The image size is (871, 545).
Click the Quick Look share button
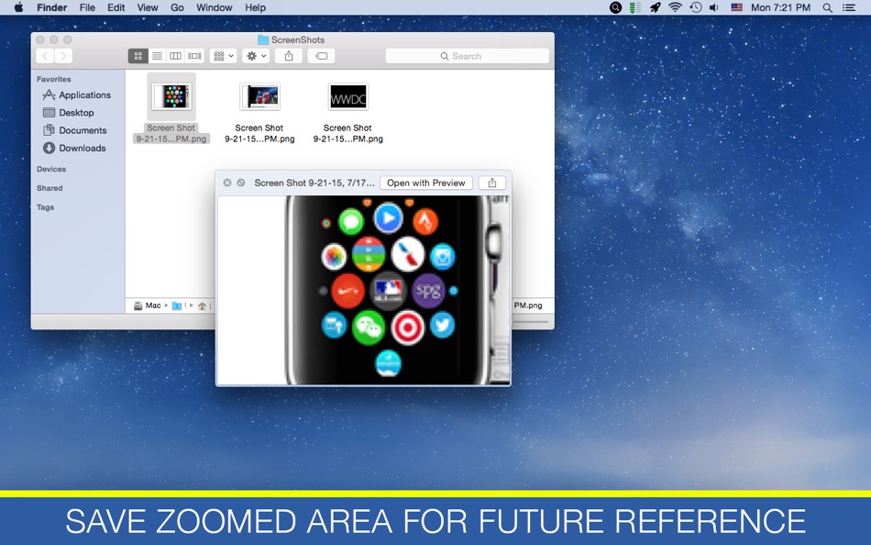492,183
